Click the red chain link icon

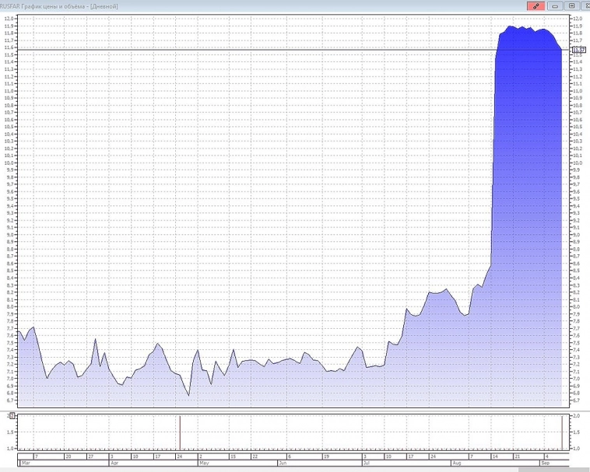pos(536,5)
